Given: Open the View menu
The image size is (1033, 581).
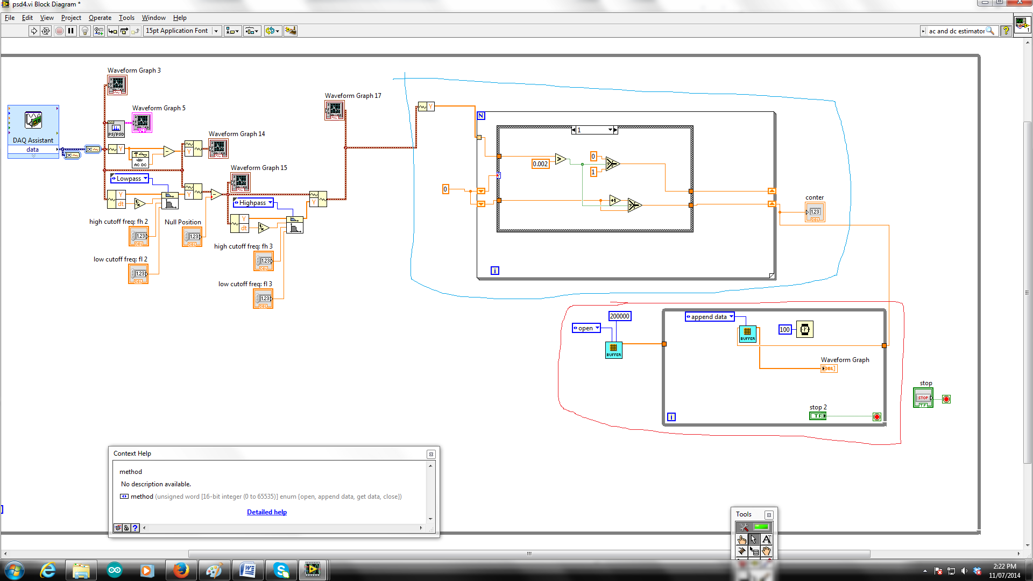Looking at the screenshot, I should point(47,18).
